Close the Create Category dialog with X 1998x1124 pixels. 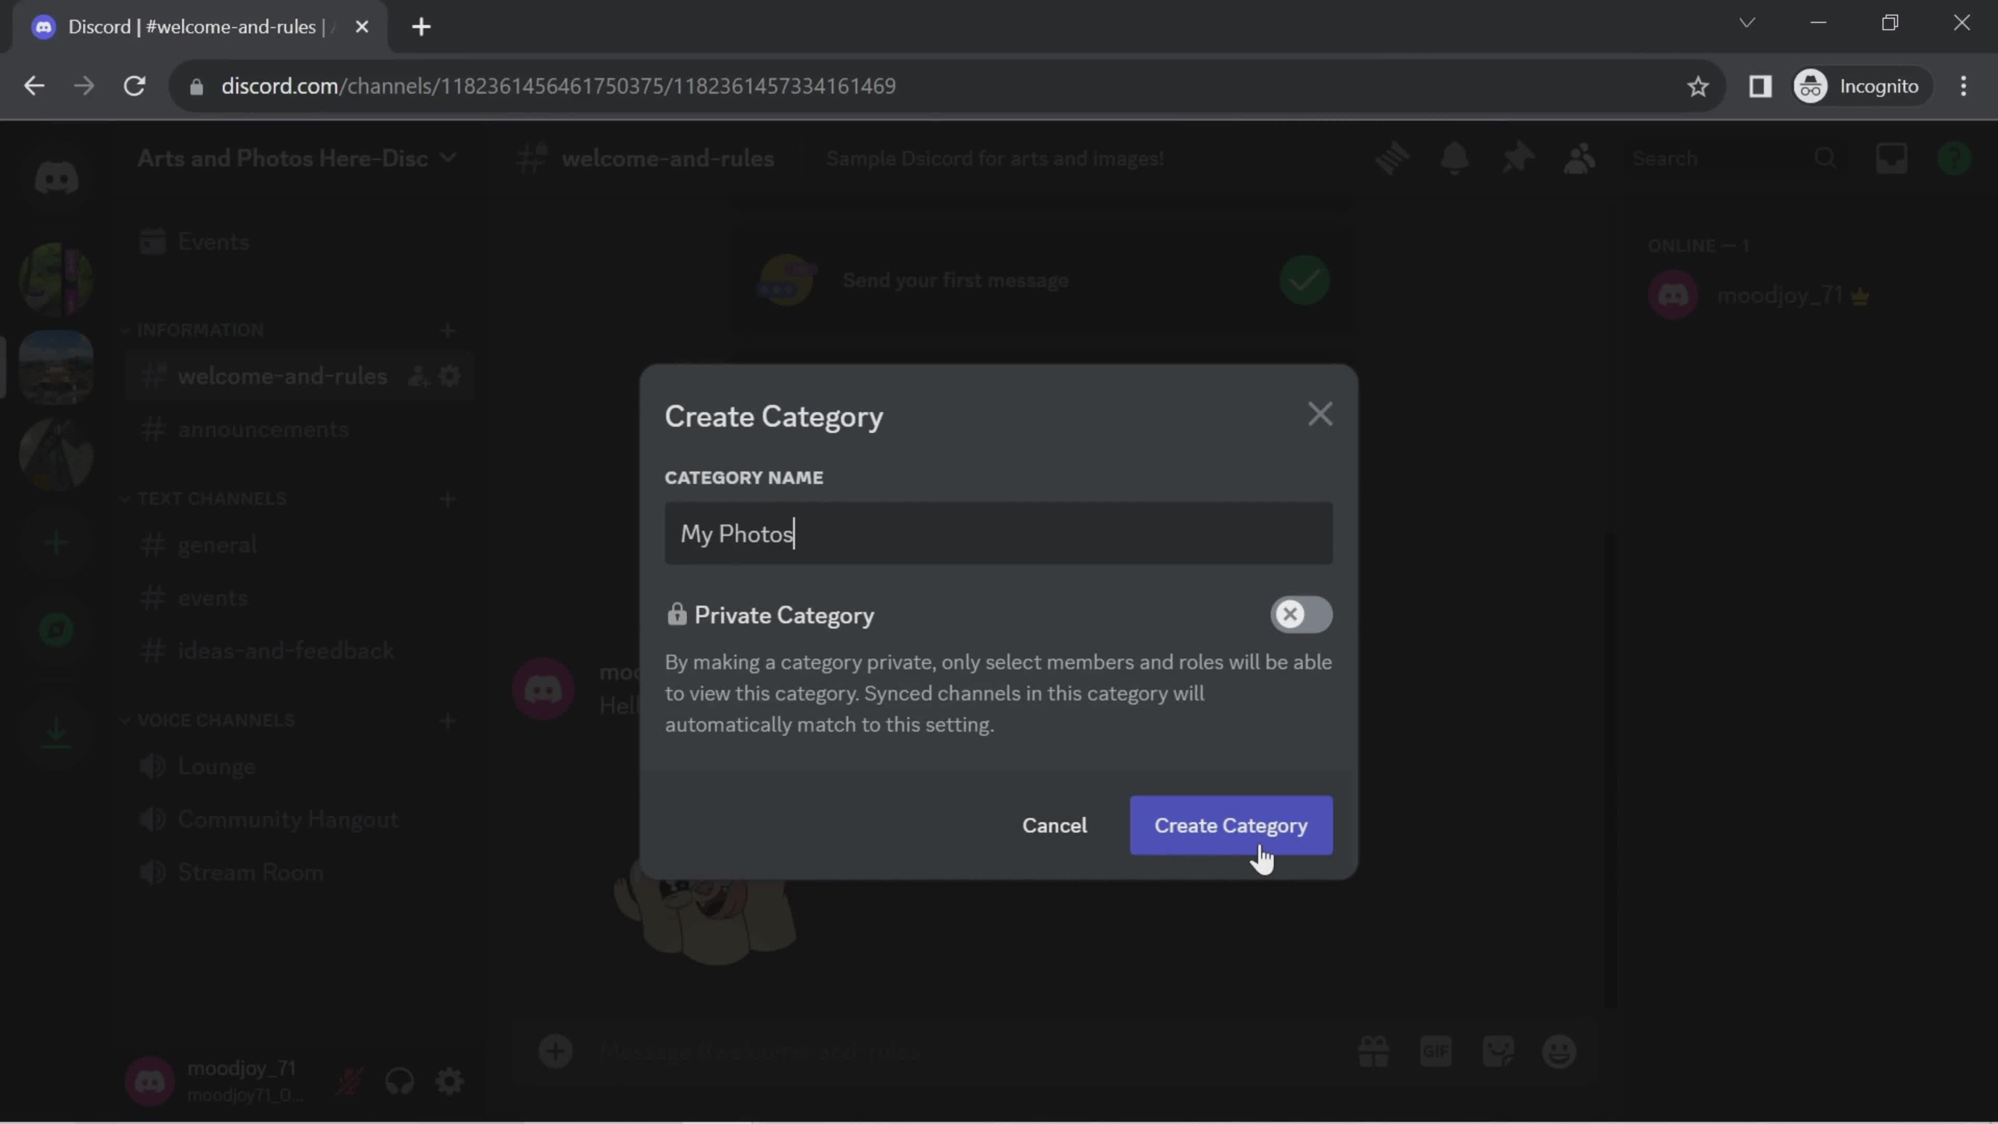point(1320,414)
